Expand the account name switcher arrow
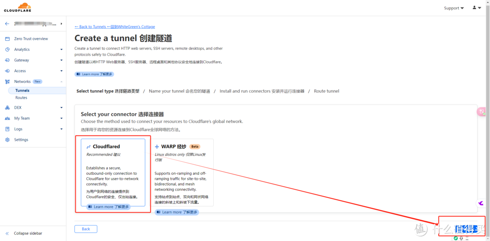Screen dimensions: 490x241 61,24
